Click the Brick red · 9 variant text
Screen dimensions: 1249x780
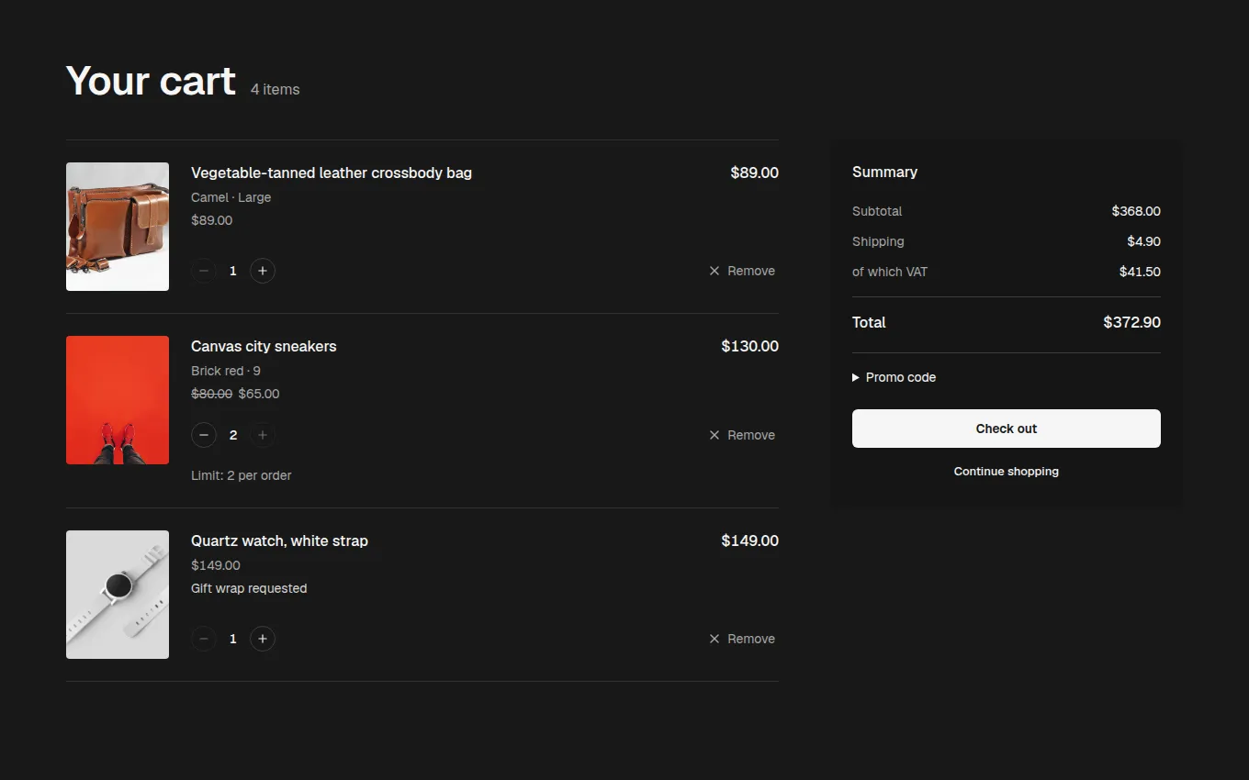pyautogui.click(x=226, y=371)
